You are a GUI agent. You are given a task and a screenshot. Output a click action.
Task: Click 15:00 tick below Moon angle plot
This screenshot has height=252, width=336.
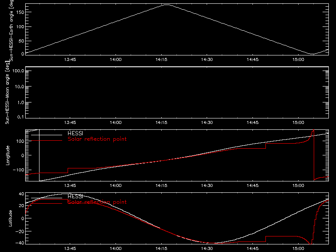pos(298,123)
